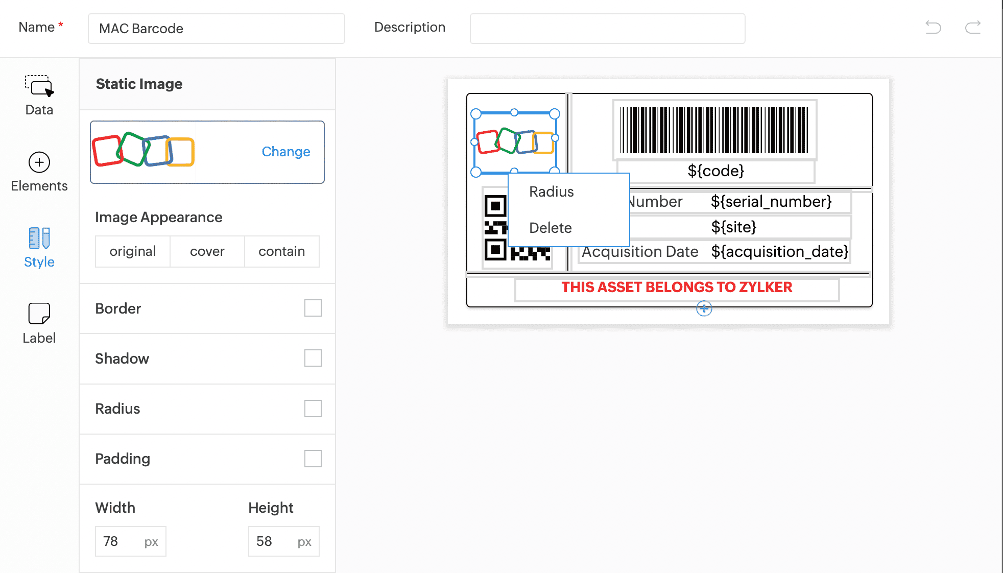
Task: Enable the Border checkbox
Action: (313, 308)
